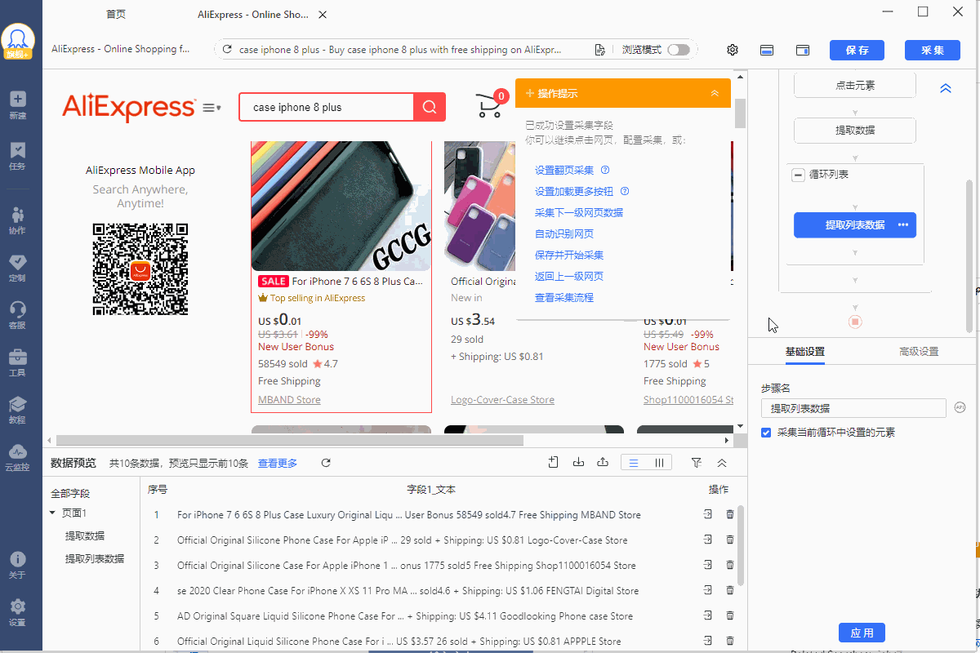
Task: Collapse the 操作提示 panel with its chevron
Action: [x=715, y=94]
